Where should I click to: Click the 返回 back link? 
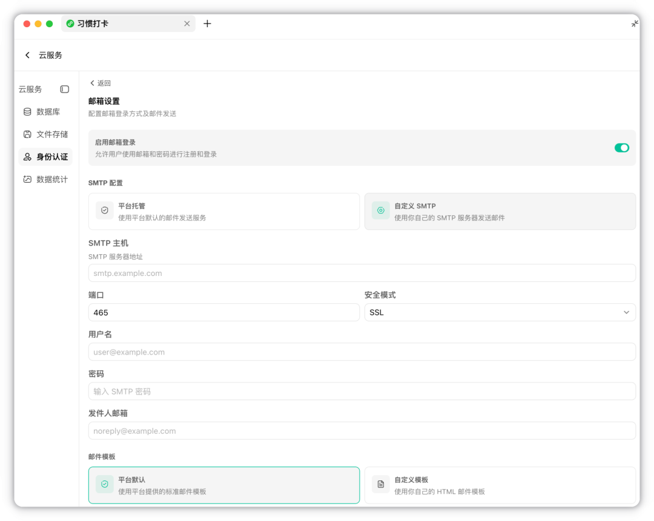point(101,83)
